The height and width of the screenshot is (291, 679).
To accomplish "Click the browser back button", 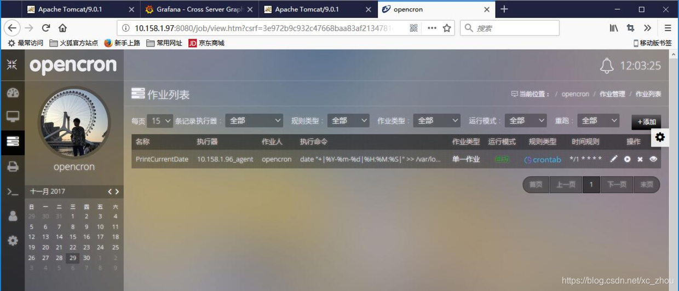I will (x=12, y=28).
